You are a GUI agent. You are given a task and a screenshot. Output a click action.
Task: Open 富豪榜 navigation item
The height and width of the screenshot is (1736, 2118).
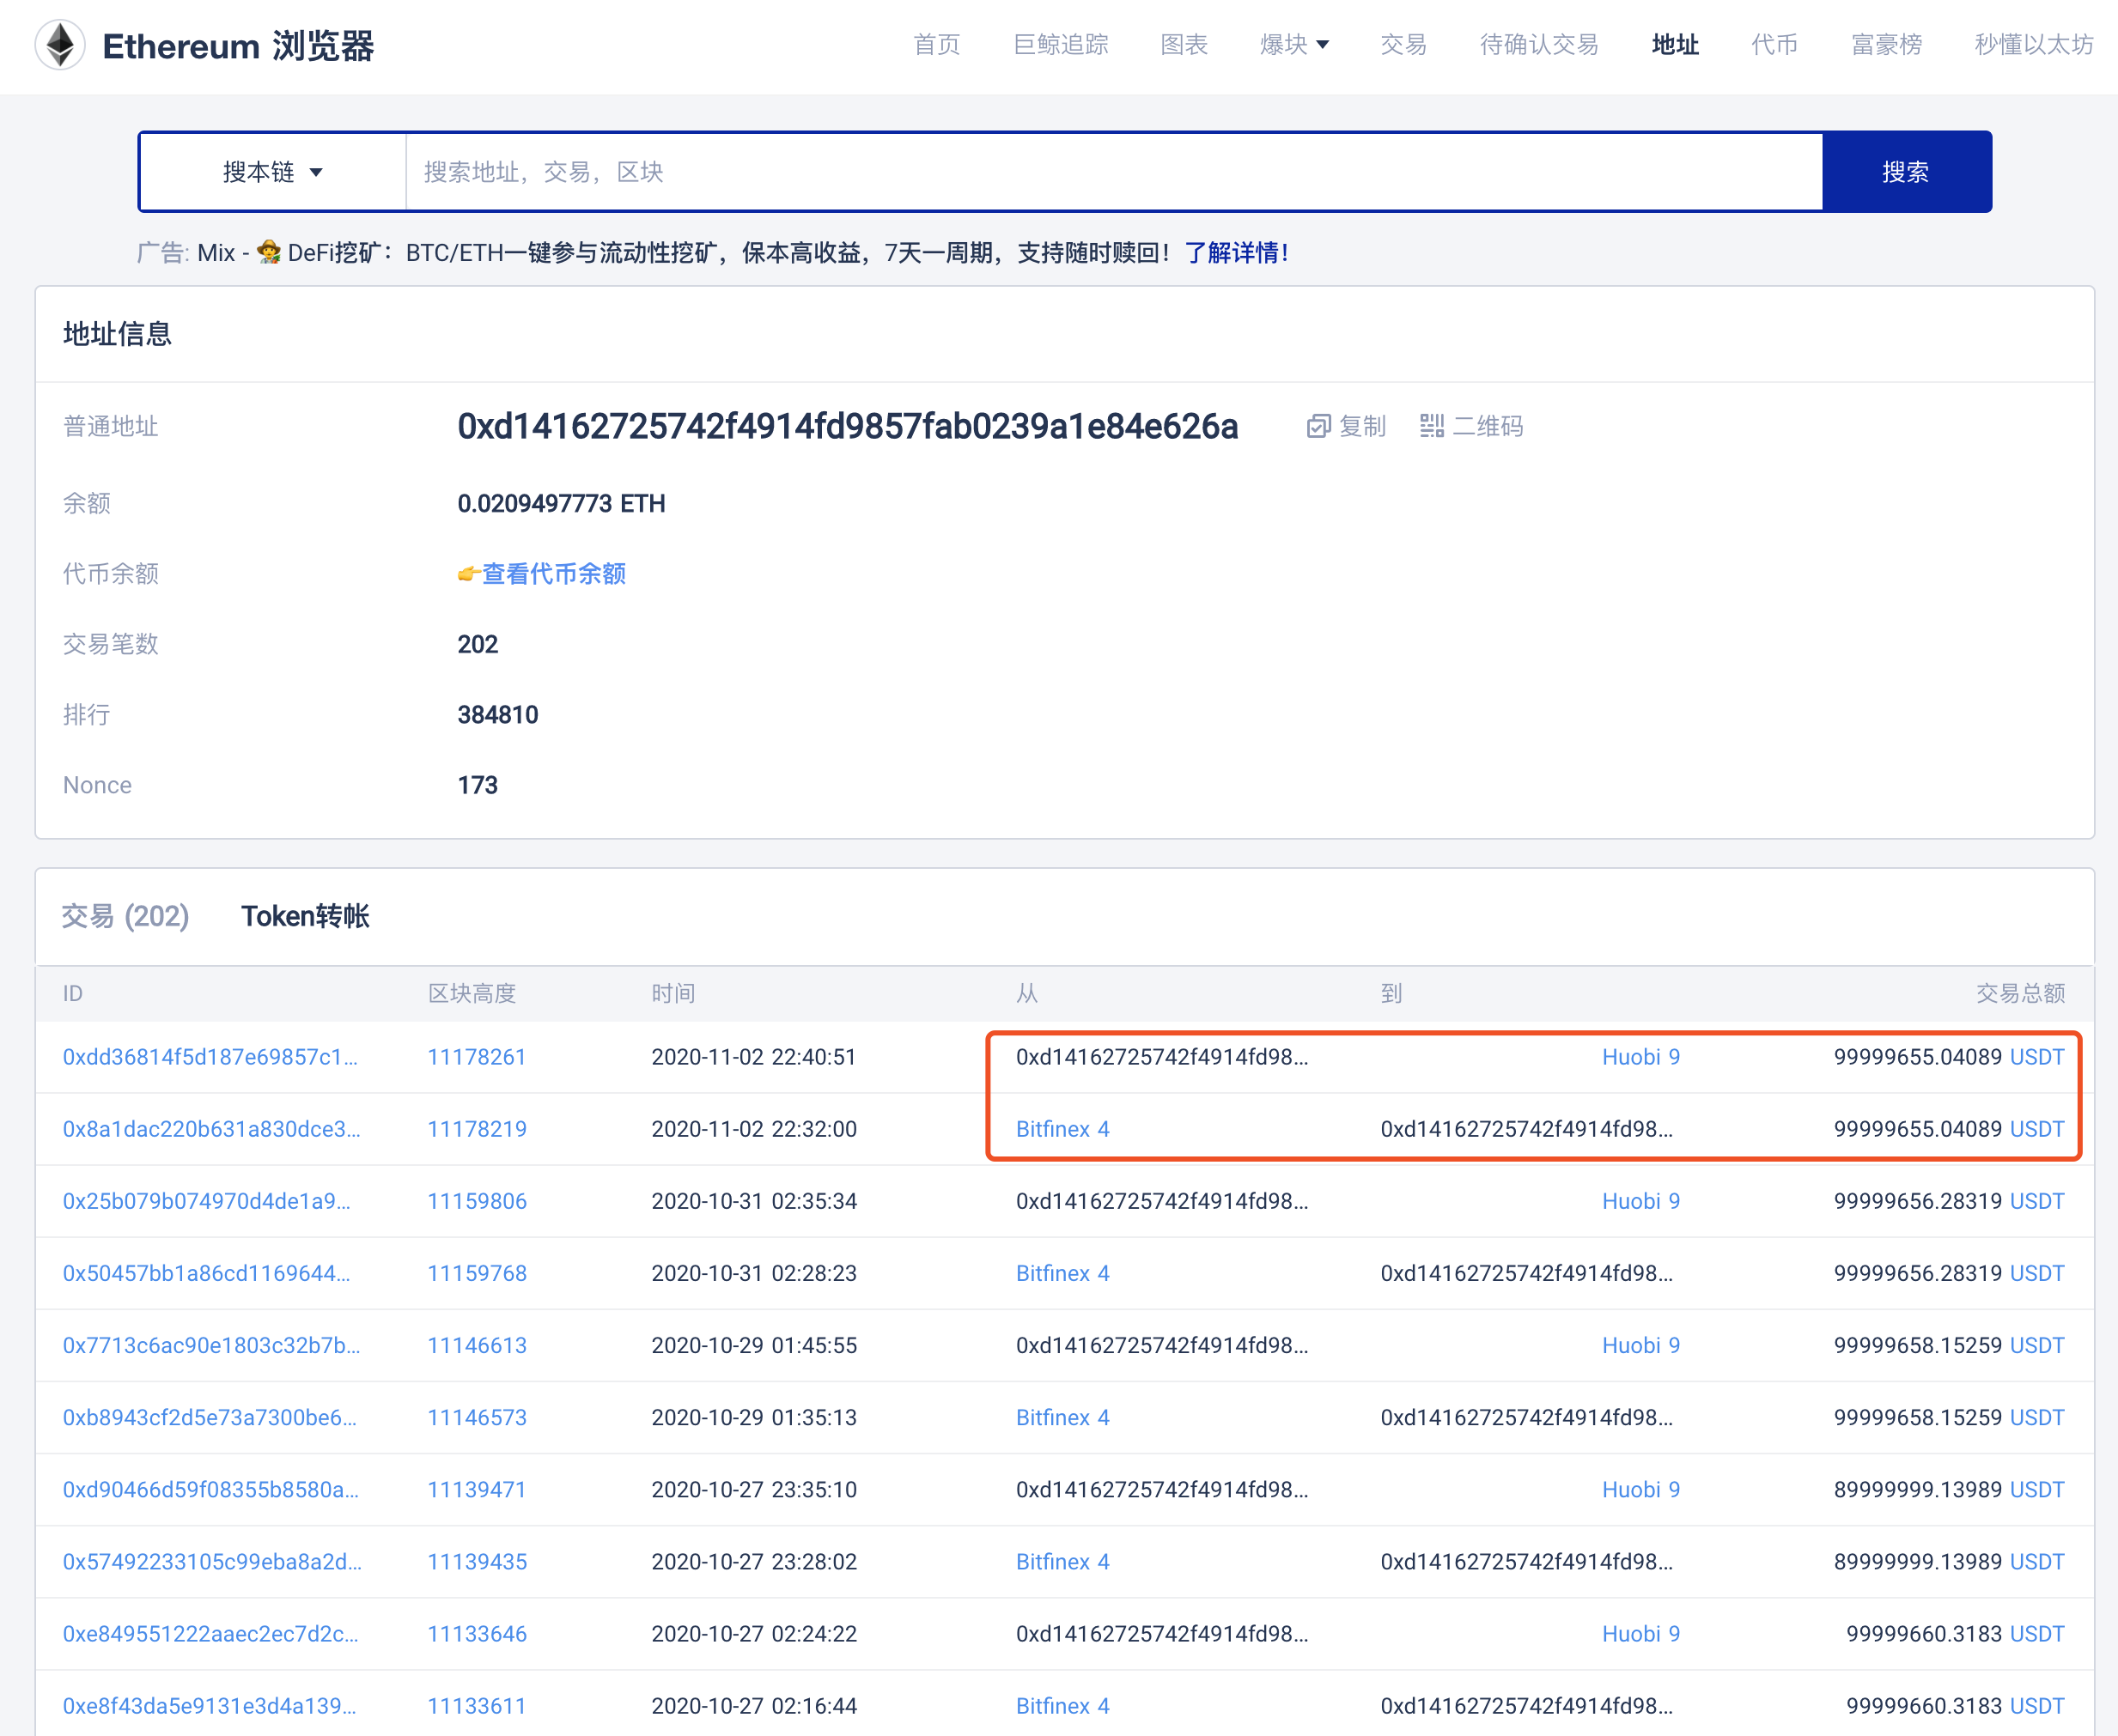(1886, 45)
